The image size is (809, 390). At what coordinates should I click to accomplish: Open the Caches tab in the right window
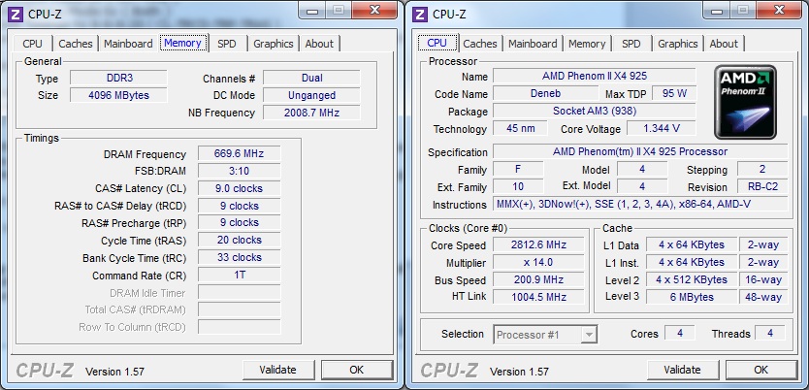[480, 44]
